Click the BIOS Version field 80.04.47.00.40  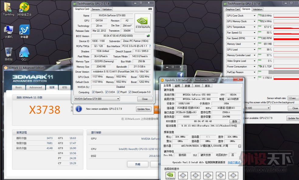tap(118, 36)
